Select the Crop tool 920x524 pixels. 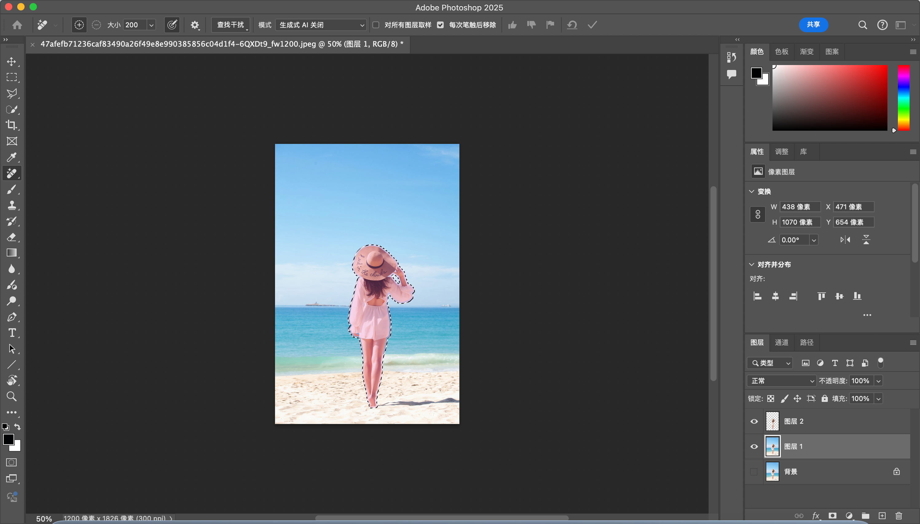click(12, 125)
